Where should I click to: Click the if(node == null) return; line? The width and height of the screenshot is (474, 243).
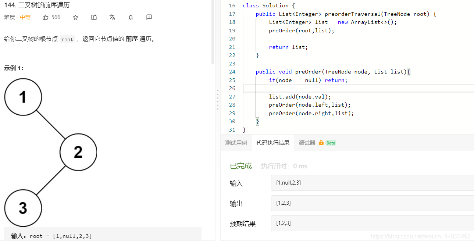click(308, 80)
